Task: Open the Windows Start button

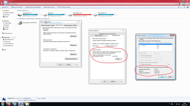Action: coord(3,104)
